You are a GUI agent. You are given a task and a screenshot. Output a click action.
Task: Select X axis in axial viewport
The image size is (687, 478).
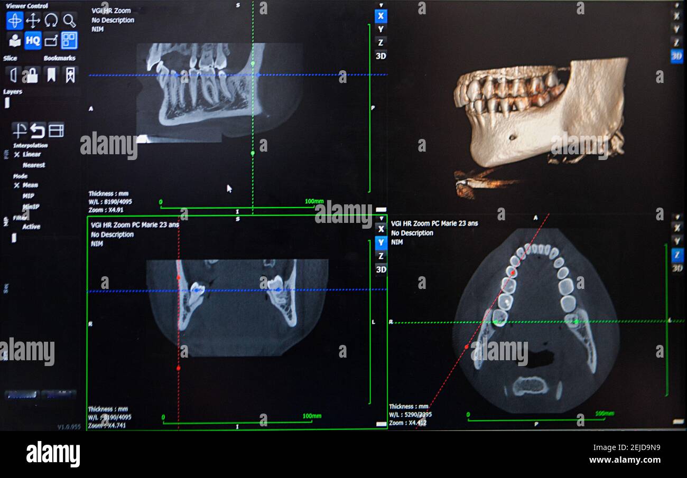tap(677, 228)
